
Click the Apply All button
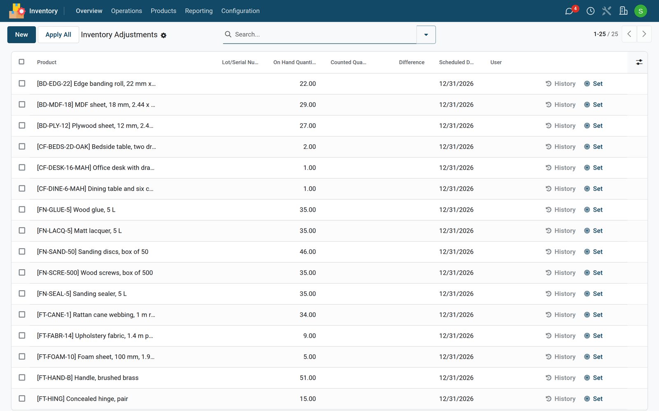[58, 35]
